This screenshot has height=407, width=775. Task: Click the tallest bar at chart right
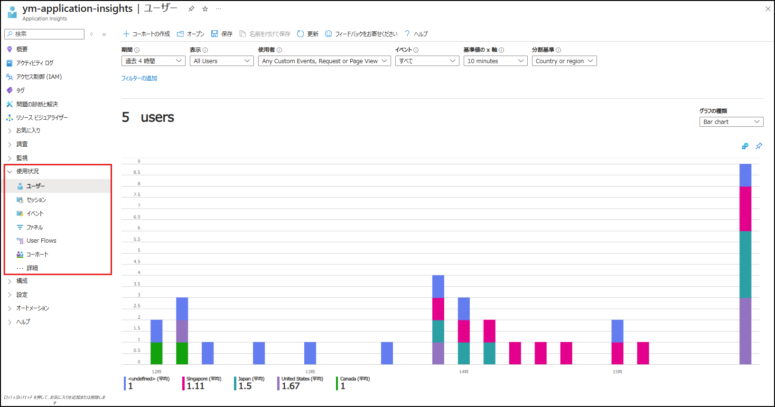pyautogui.click(x=746, y=264)
